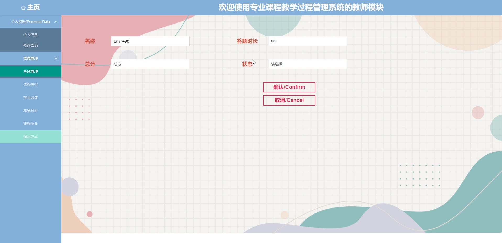Go to 成绩分析 in the sidebar
This screenshot has width=502, height=243.
(31, 111)
